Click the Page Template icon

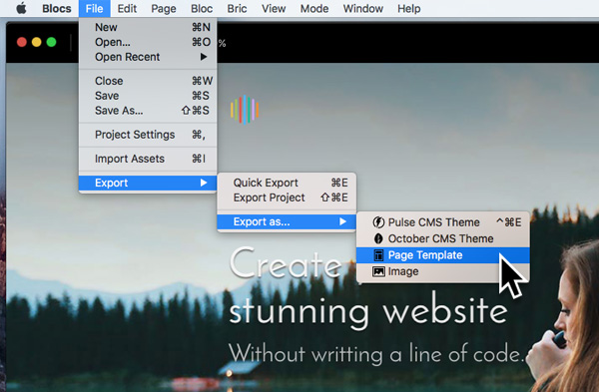378,255
